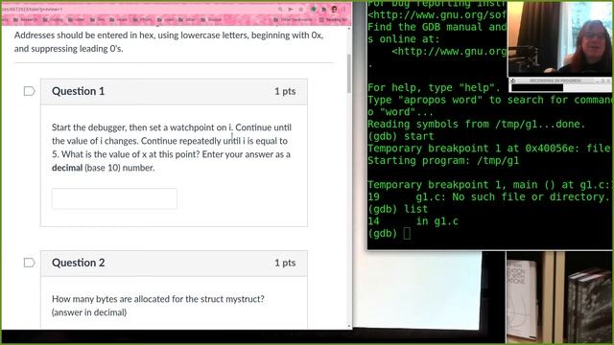Image resolution: width=614 pixels, height=345 pixels.
Task: Click the quiz page vertical scrollbar thumb
Action: 349,74
